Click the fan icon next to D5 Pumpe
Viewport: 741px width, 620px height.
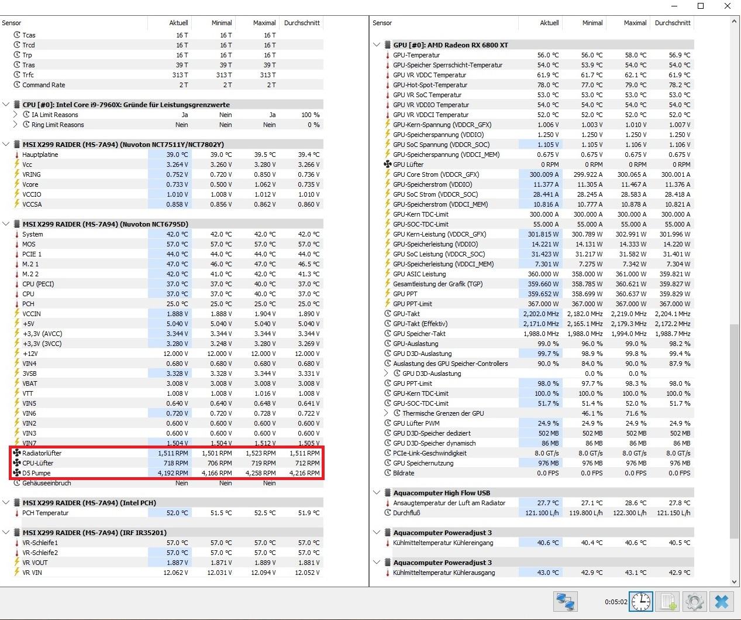click(x=17, y=473)
